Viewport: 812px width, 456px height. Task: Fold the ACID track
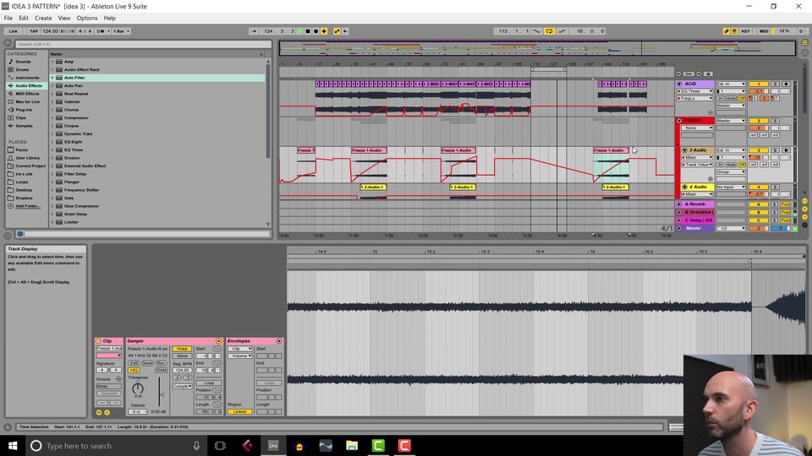click(679, 84)
